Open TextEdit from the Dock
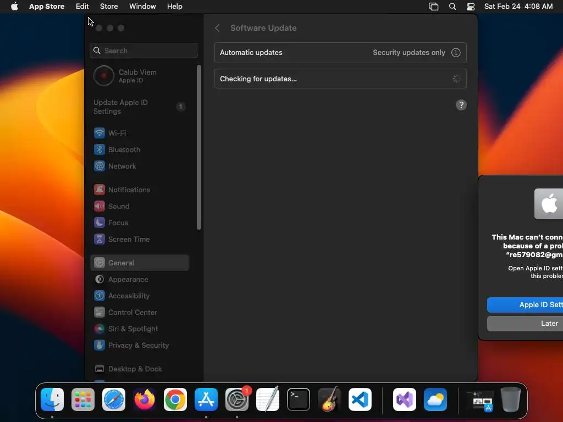The height and width of the screenshot is (422, 563). pos(268,400)
